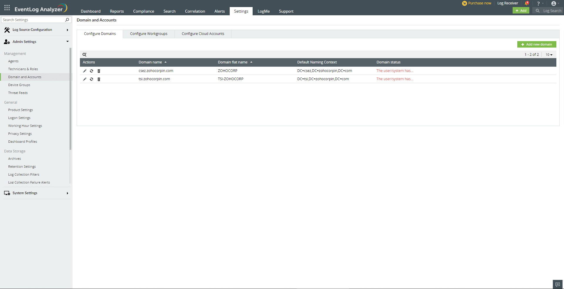The height and width of the screenshot is (289, 564).
Task: Delete the tsi.zohocorpin.com domain
Action: (x=99, y=79)
